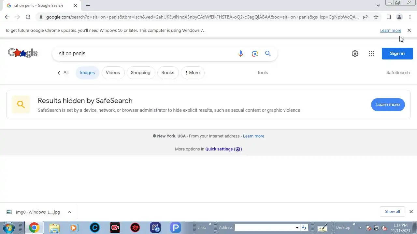Open the blue P app in taskbar
This screenshot has width=417, height=234.
(176, 227)
